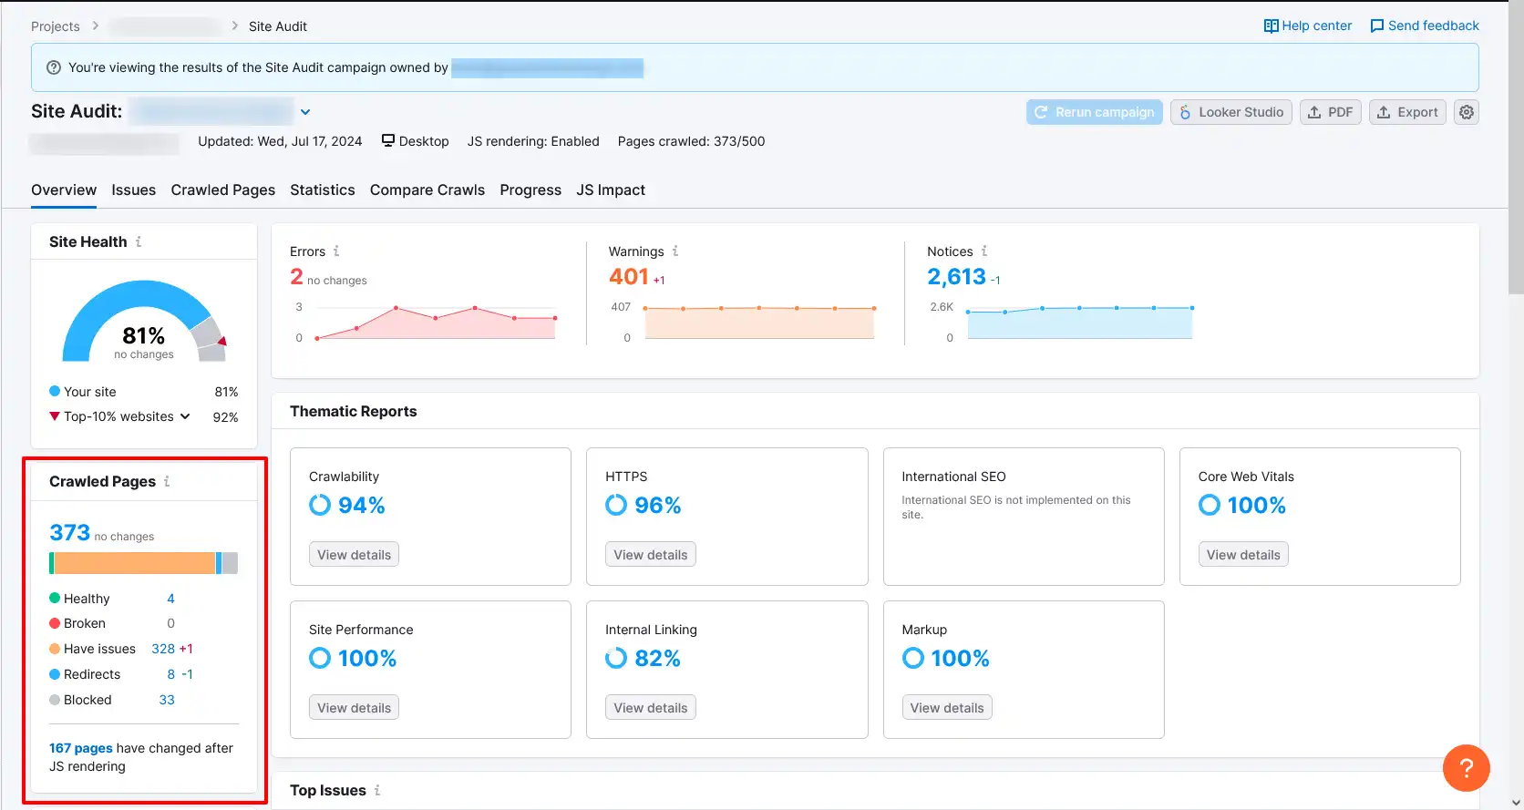Click the Notices trend chart
Viewport: 1524px width, 810px height.
(1080, 323)
